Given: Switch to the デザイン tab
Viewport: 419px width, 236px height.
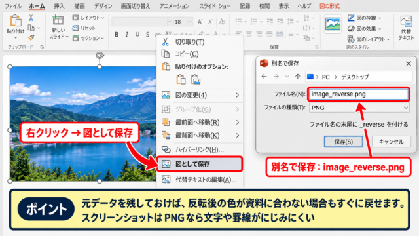Looking at the screenshot, I should pos(103,6).
